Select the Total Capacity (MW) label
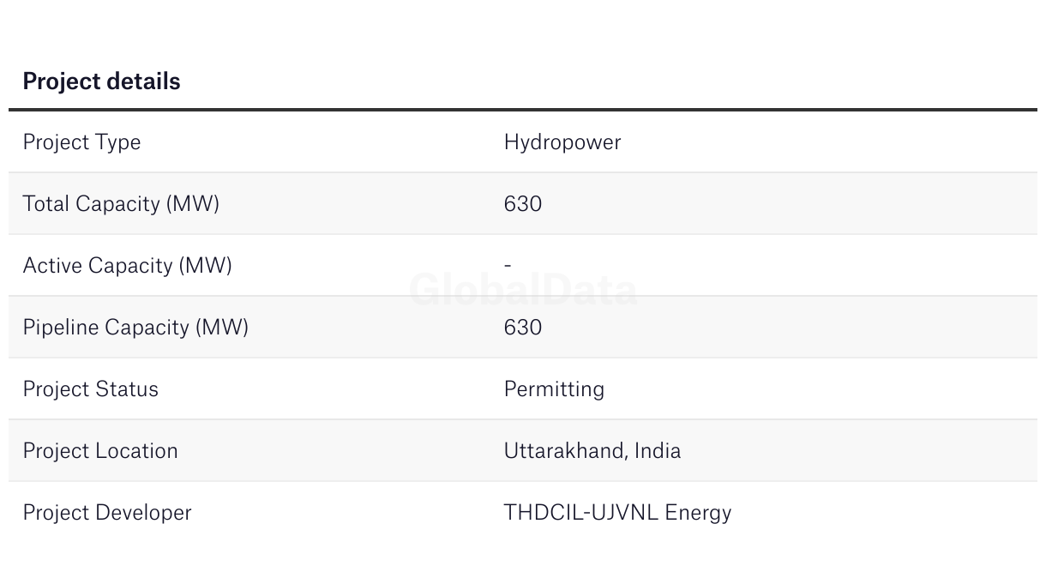 click(121, 204)
